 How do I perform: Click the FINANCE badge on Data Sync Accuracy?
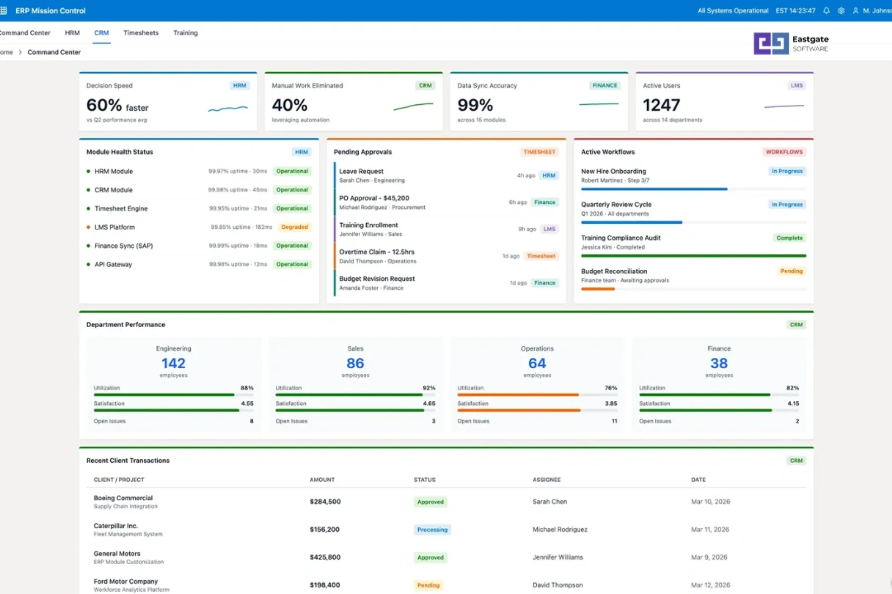(604, 85)
